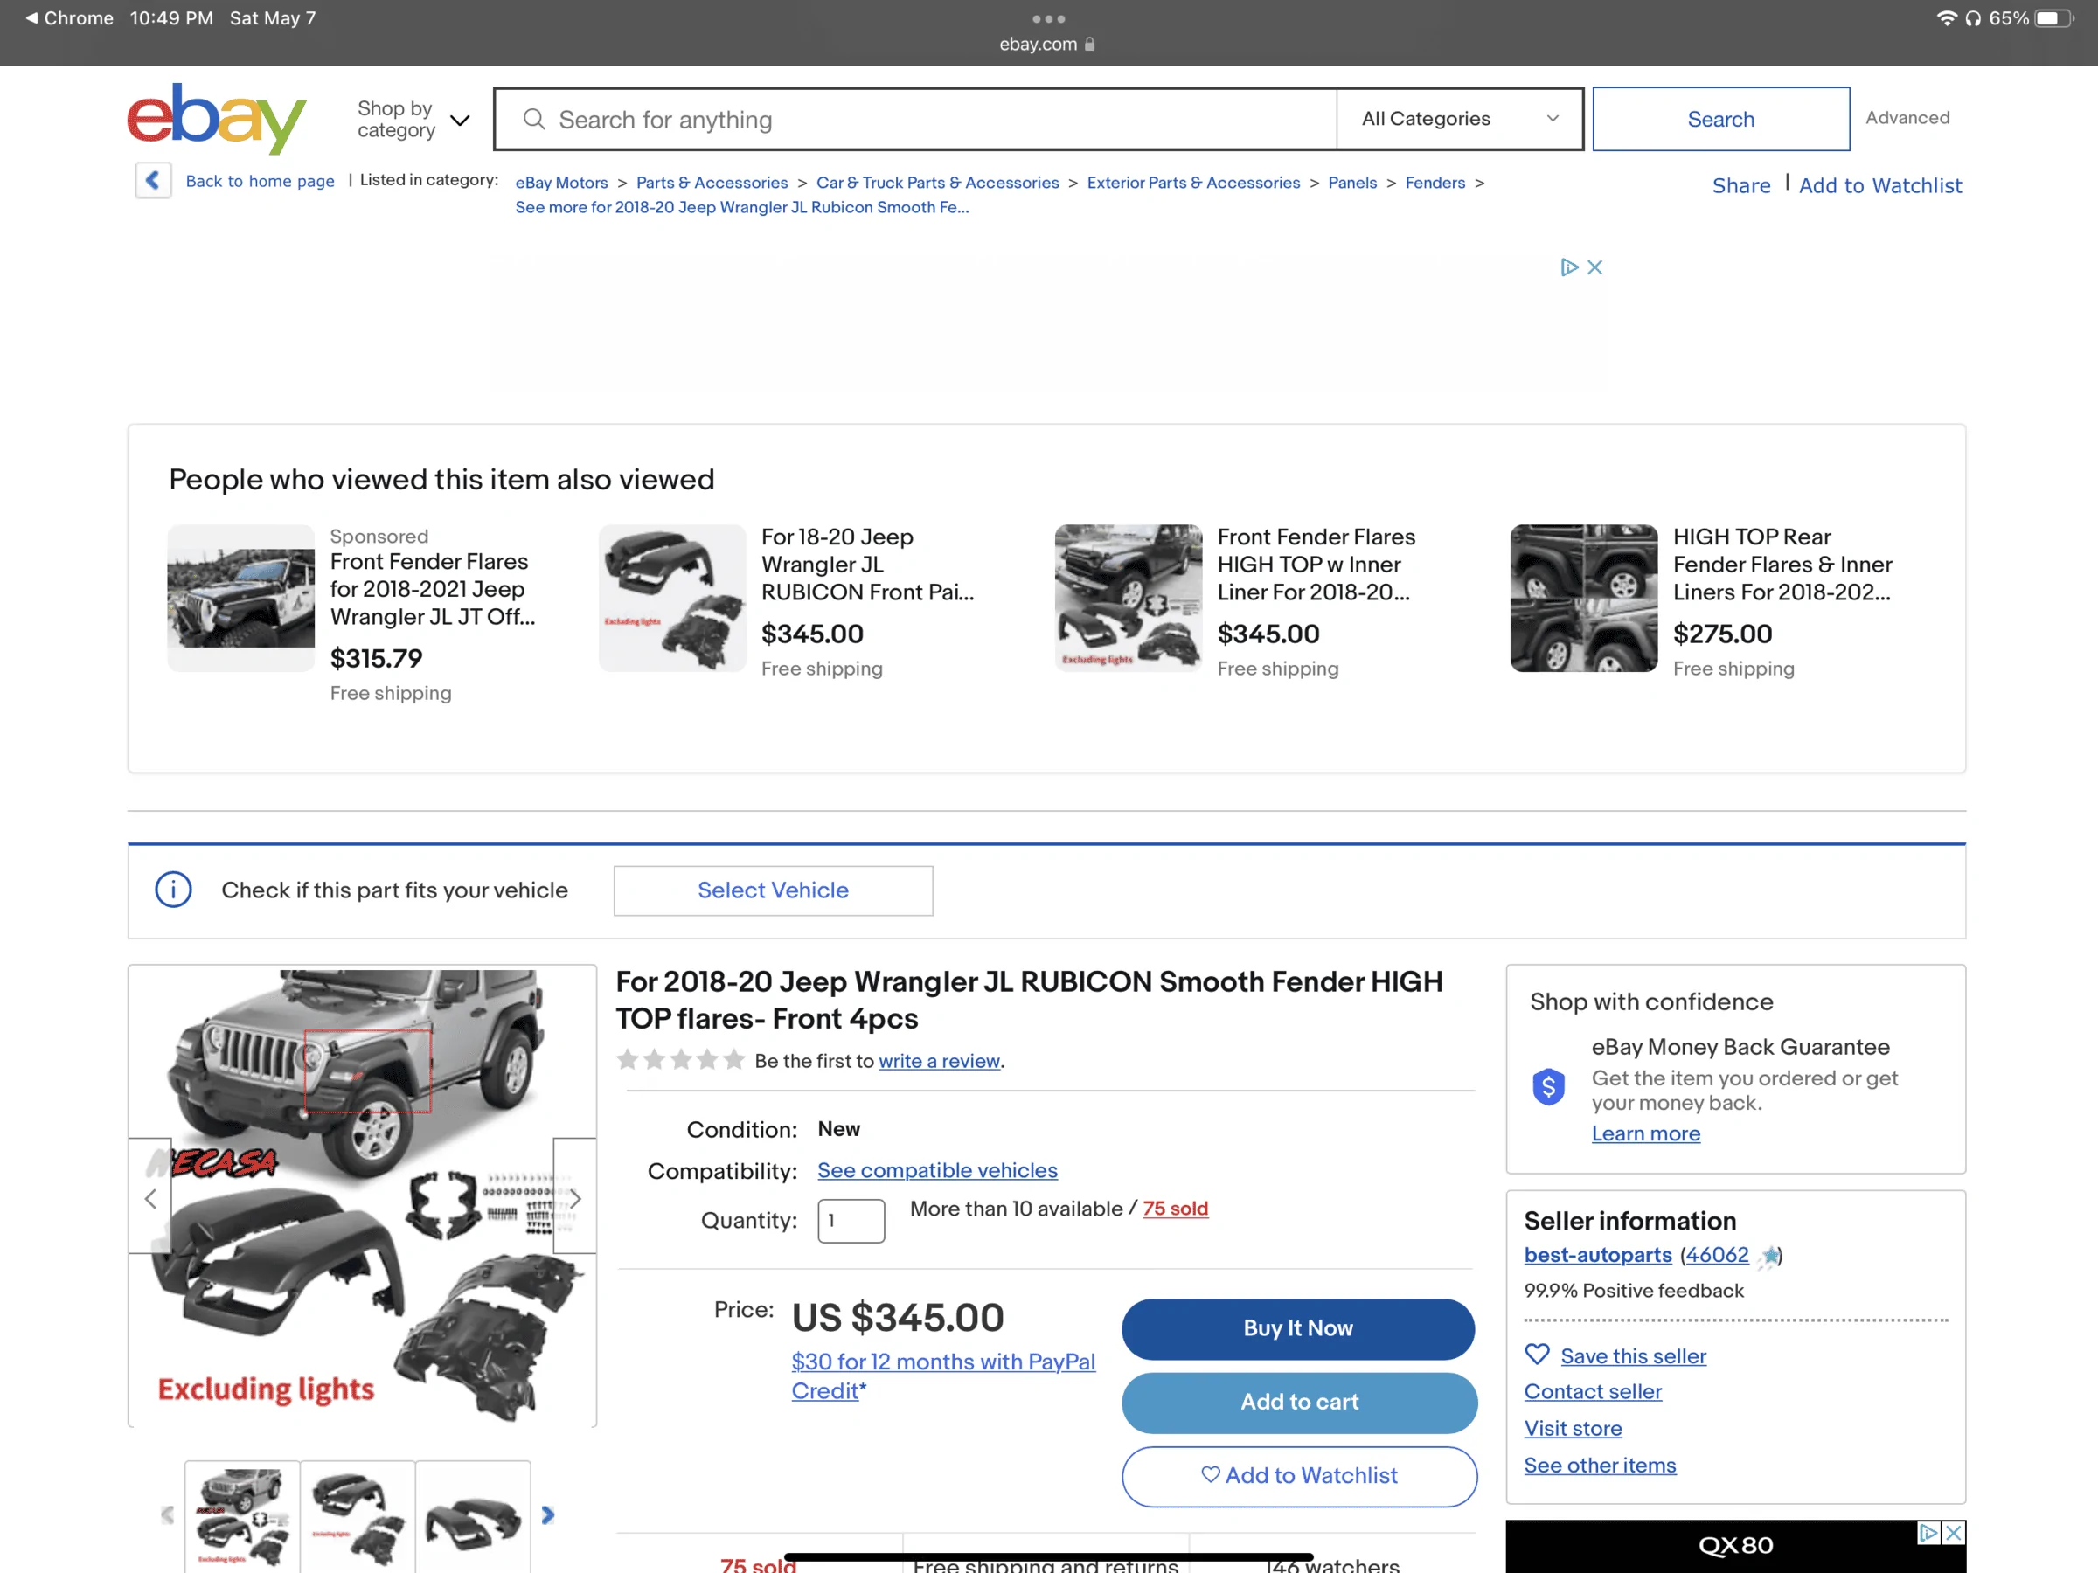Image resolution: width=2098 pixels, height=1573 pixels.
Task: Click the 75 sold link next to quantity
Action: [1175, 1208]
